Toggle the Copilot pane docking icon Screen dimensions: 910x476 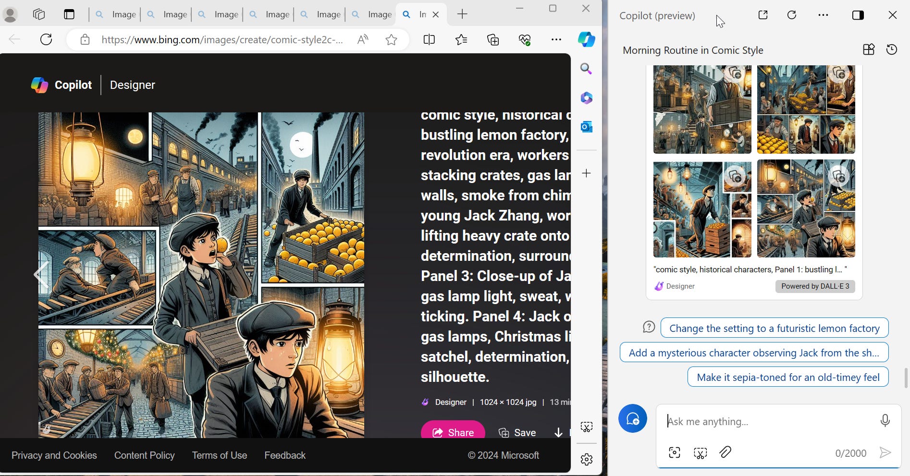pyautogui.click(x=858, y=15)
